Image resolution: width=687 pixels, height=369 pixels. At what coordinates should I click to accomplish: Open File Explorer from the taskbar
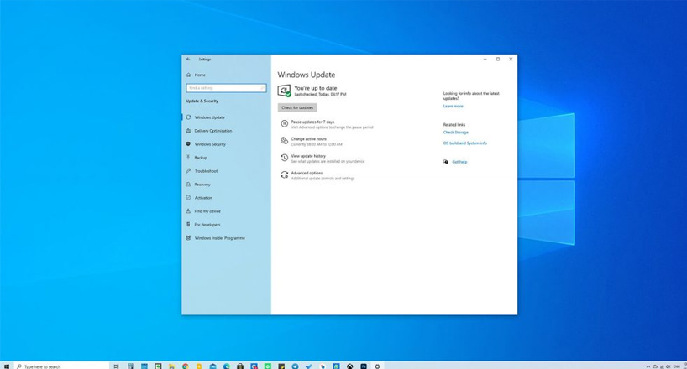pos(171,366)
